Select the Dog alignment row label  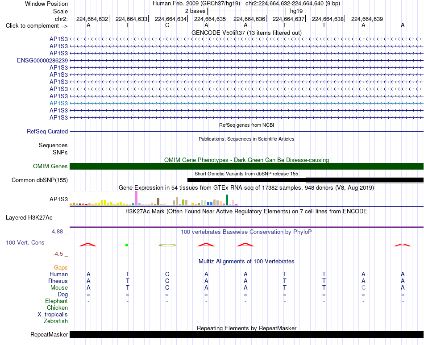tap(62, 295)
